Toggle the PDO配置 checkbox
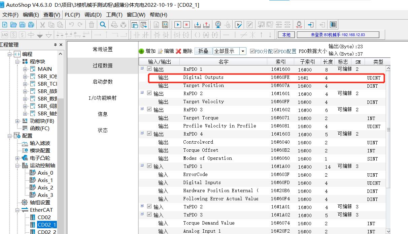This screenshot has height=234, width=408. pos(276,51)
